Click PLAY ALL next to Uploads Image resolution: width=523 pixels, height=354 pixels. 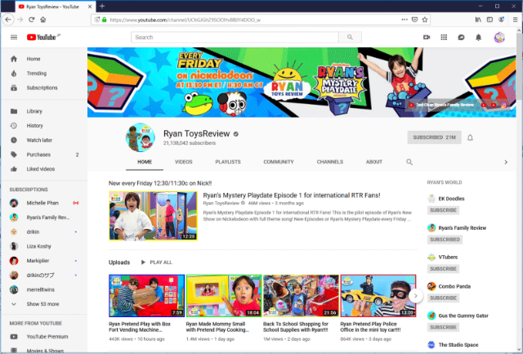click(x=156, y=262)
